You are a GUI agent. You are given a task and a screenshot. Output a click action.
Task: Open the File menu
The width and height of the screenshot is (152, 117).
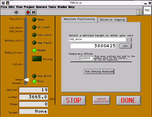point(4,7)
